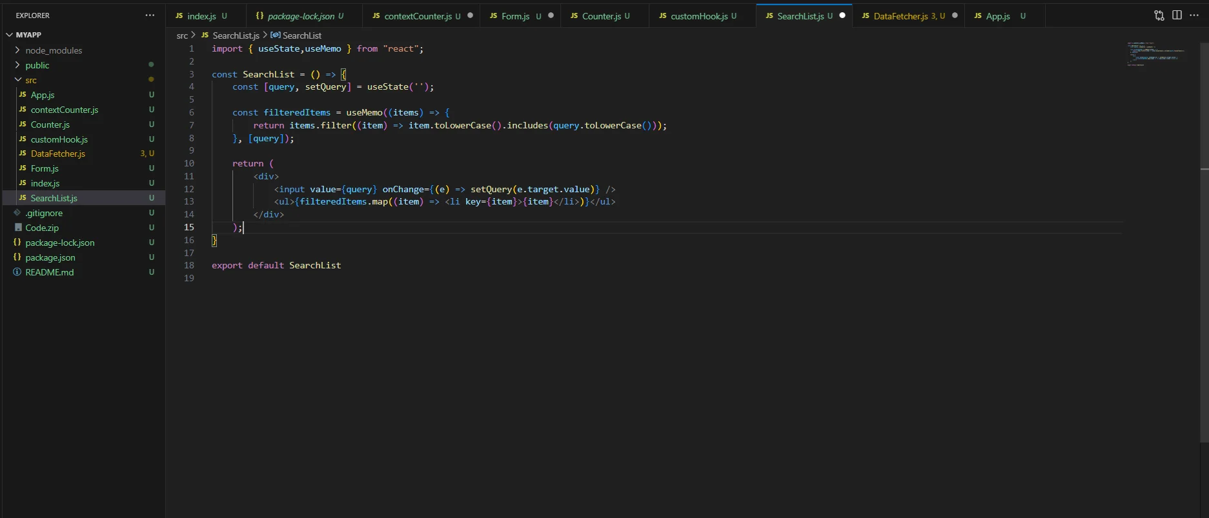The height and width of the screenshot is (518, 1209).
Task: Click 'export default SearchList' line
Action: [276, 265]
